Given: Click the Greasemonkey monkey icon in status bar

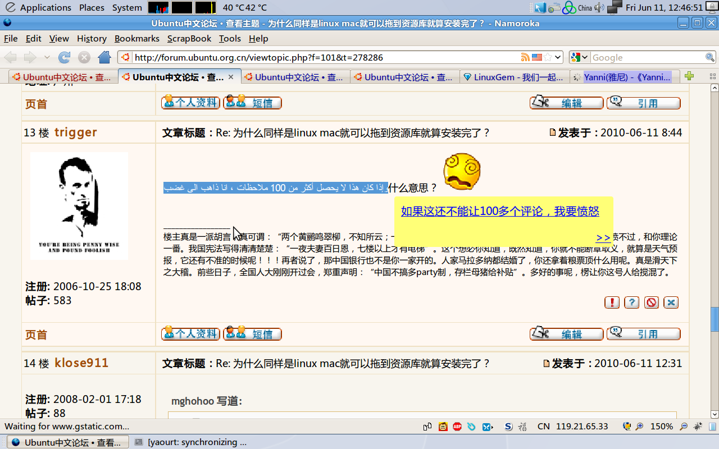Looking at the screenshot, I should coord(443,427).
